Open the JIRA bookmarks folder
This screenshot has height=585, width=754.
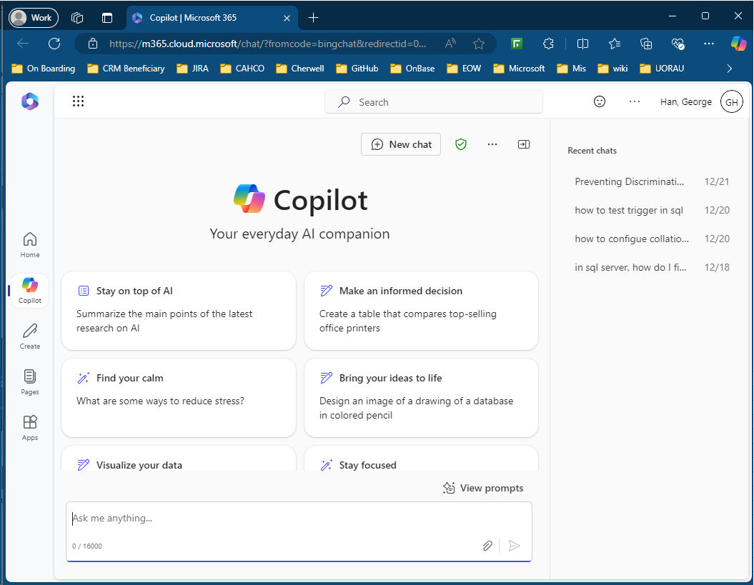192,69
